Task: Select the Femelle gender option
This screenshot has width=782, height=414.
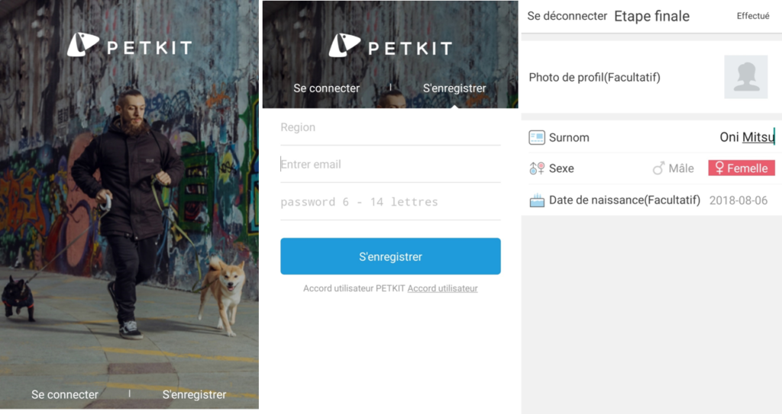Action: point(741,168)
